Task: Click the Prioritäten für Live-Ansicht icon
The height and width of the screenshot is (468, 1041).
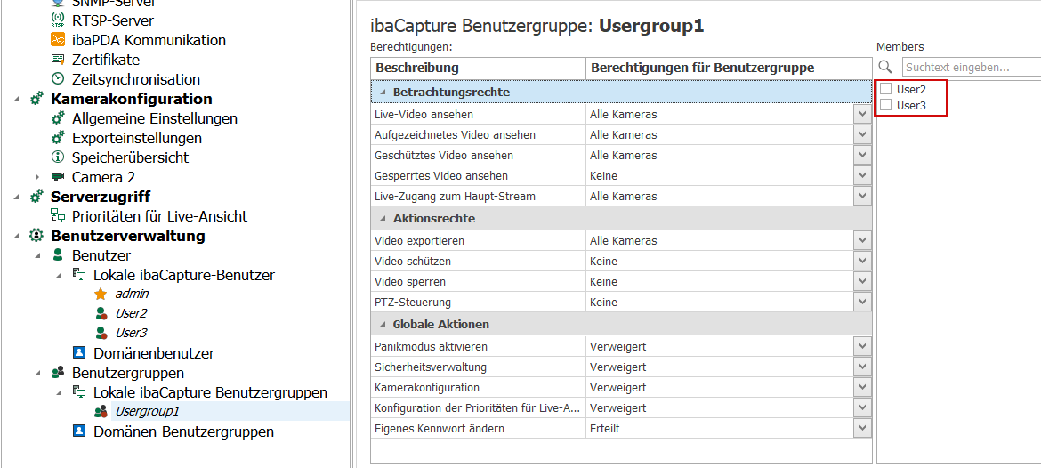Action: coord(58,215)
